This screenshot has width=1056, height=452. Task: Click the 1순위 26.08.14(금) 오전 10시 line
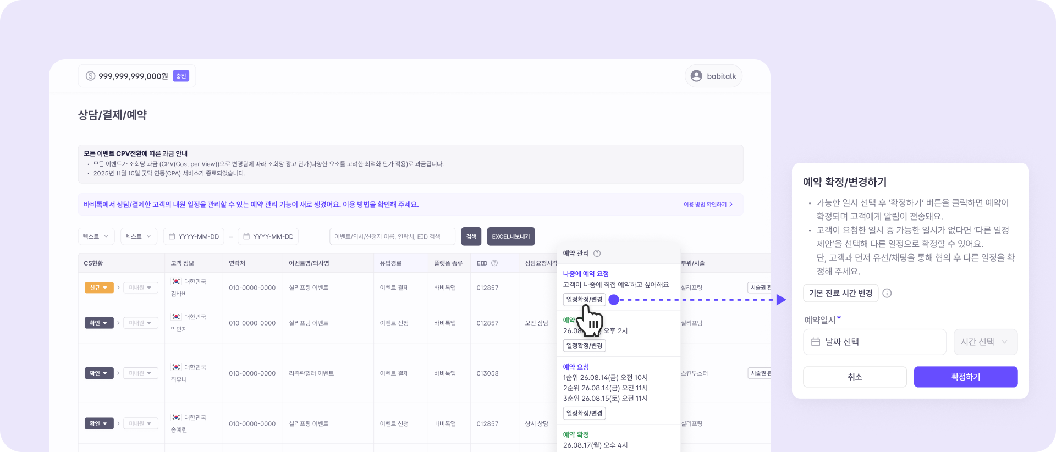[x=606, y=378]
